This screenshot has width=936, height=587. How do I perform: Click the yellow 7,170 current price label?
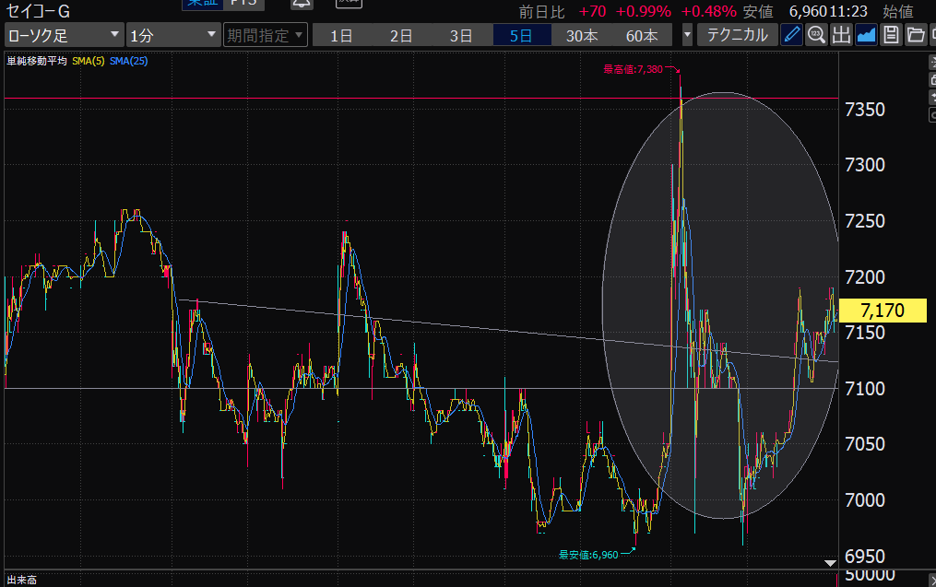[883, 310]
